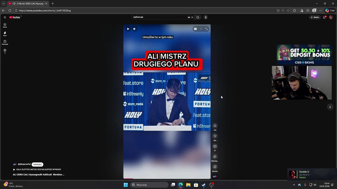Open the Edge profile avatar
This screenshot has width=337, height=189.
tap(314, 10)
